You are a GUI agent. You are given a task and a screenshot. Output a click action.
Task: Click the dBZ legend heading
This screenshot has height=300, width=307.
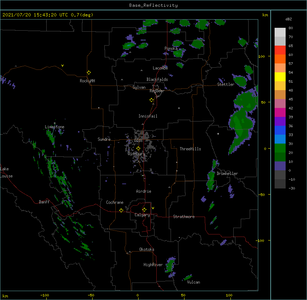[x=288, y=19]
